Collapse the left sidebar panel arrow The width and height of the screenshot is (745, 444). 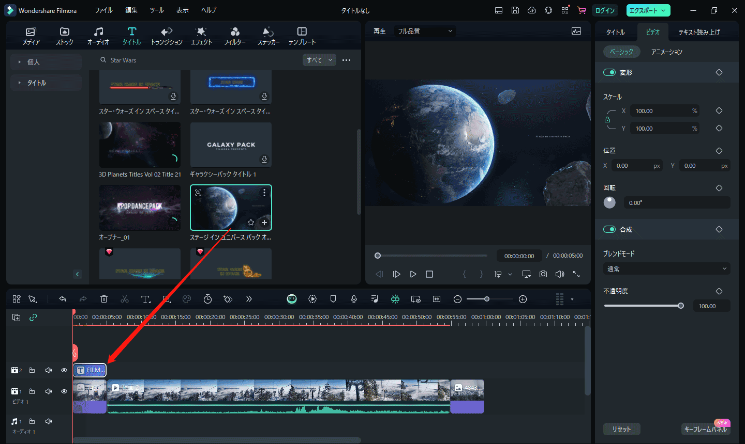click(78, 274)
